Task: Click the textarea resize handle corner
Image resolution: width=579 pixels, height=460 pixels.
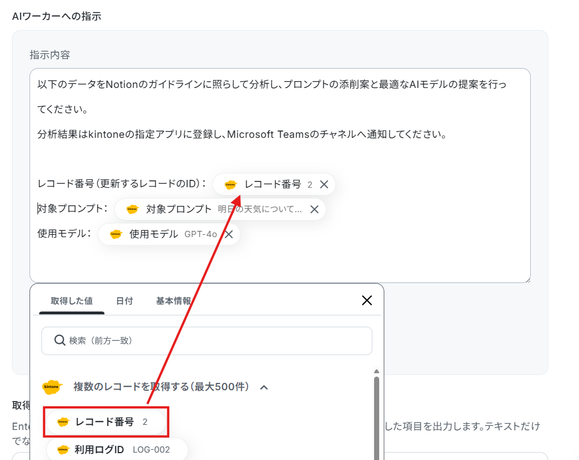Action: click(x=528, y=280)
